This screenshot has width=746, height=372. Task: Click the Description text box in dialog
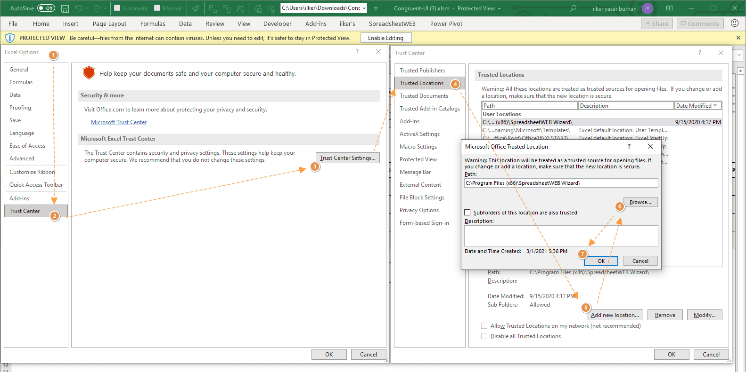click(x=561, y=236)
